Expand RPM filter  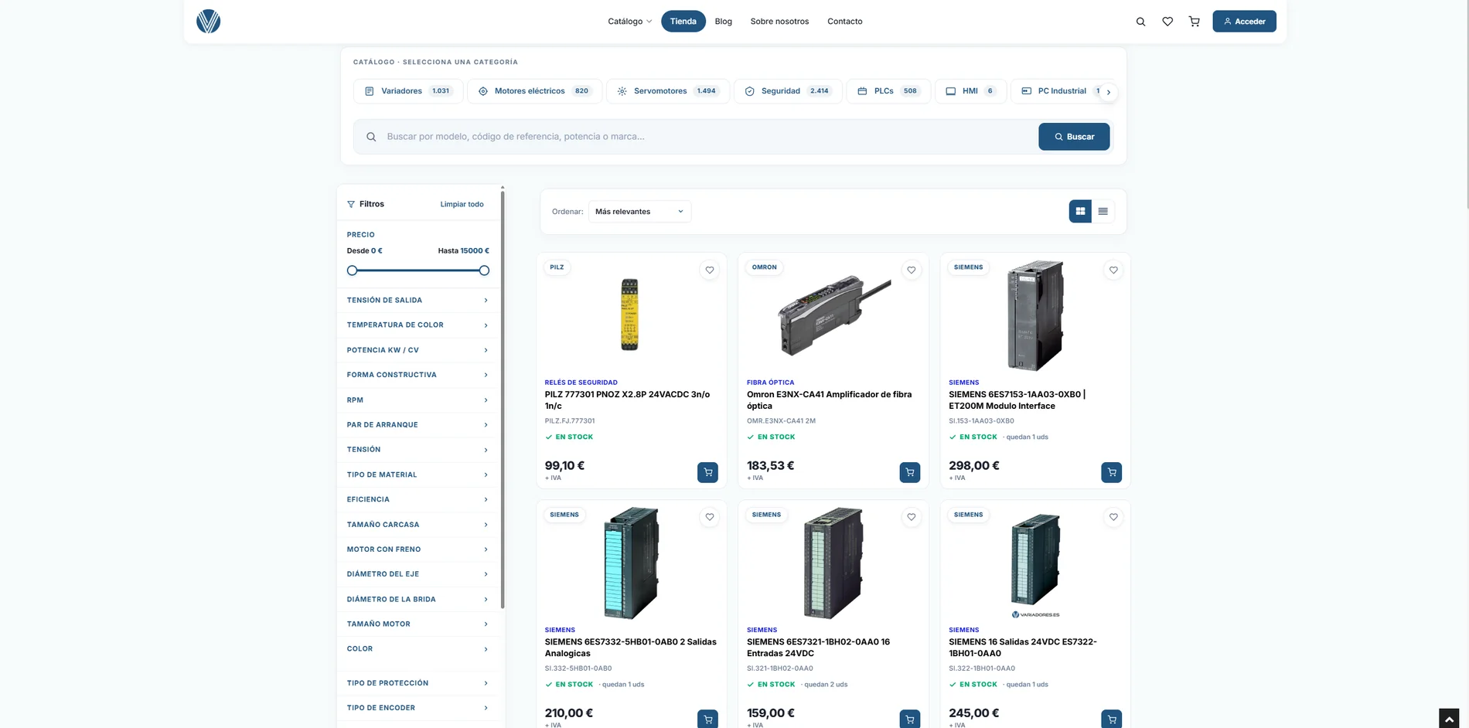[x=418, y=400]
